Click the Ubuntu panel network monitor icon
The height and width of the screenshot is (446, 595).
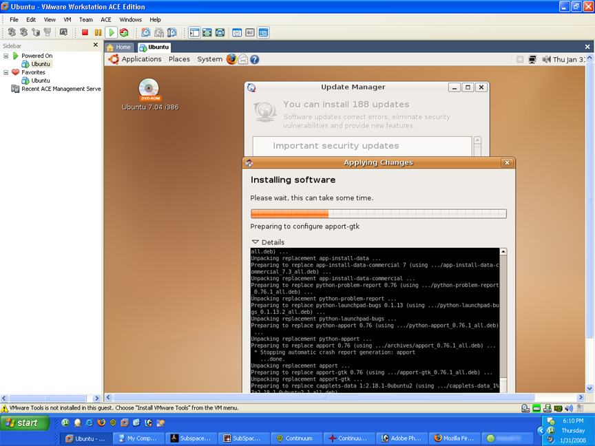click(x=532, y=59)
